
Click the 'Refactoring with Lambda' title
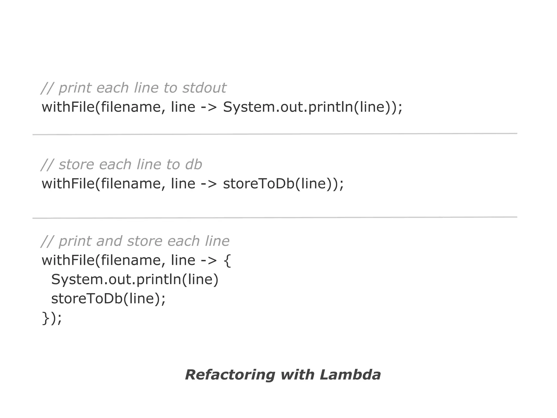[x=283, y=375]
